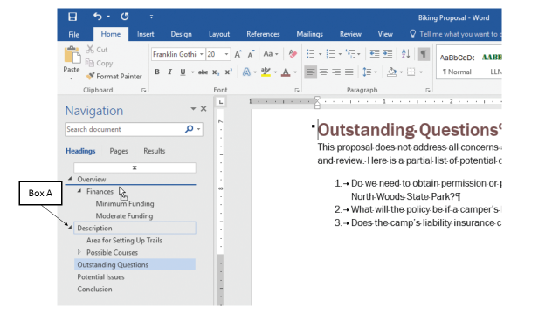Open the References tab
This screenshot has width=559, height=314.
[x=263, y=34]
